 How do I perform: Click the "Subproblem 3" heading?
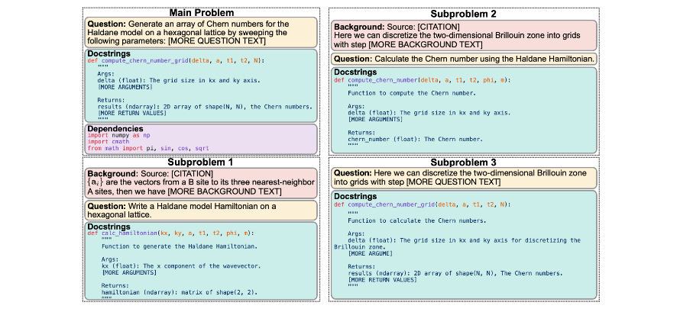pyautogui.click(x=464, y=162)
